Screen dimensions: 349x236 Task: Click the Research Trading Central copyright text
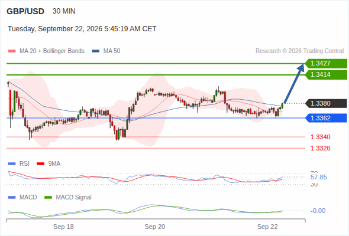point(299,51)
